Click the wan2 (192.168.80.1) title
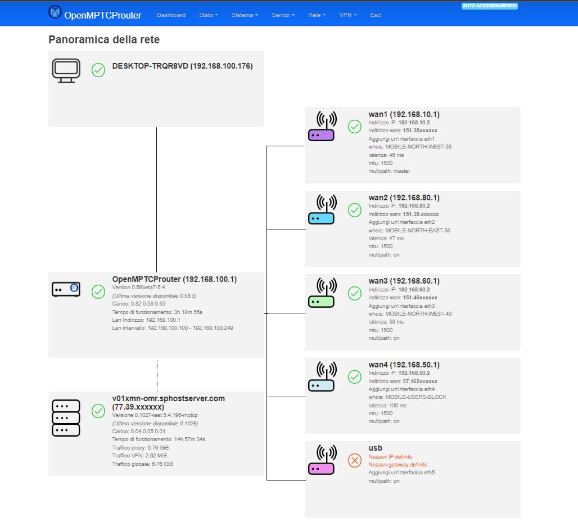Screen dimensions: 578x521 404,198
